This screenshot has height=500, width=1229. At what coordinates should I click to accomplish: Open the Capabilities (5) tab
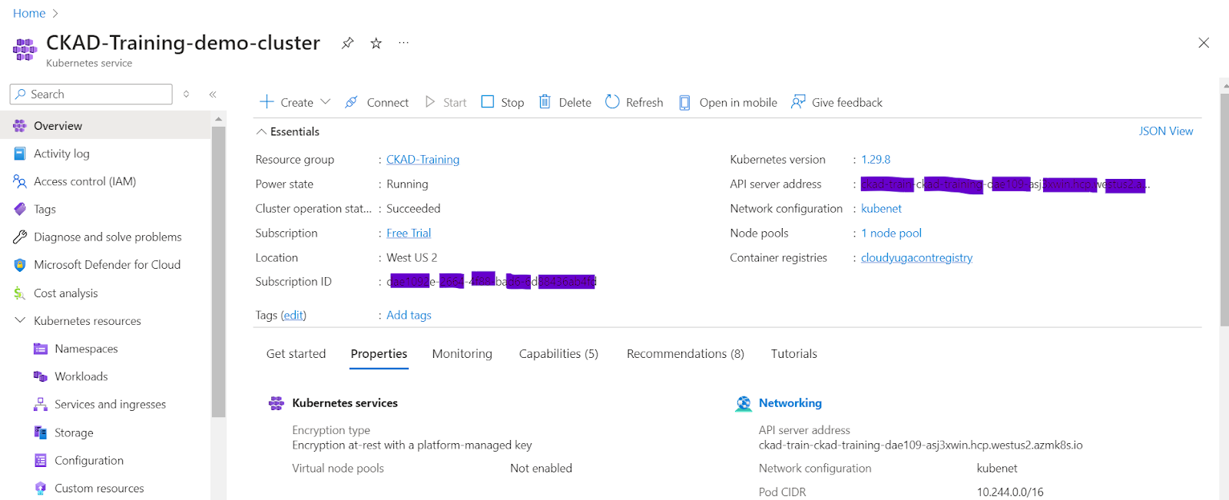(x=558, y=353)
